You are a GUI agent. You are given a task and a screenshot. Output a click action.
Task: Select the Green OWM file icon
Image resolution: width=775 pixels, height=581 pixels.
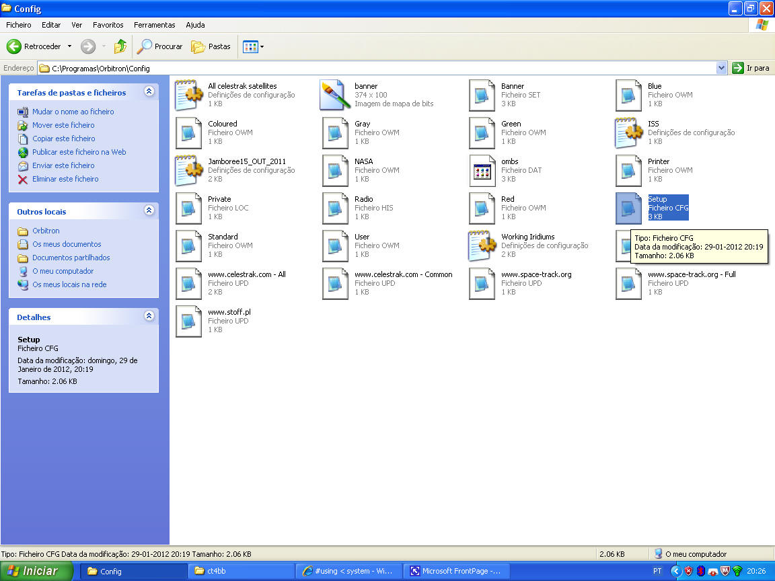point(482,132)
